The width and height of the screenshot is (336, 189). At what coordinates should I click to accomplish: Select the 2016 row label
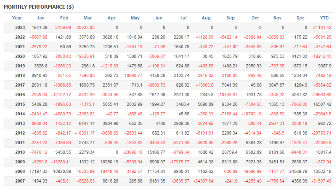coord(20,95)
